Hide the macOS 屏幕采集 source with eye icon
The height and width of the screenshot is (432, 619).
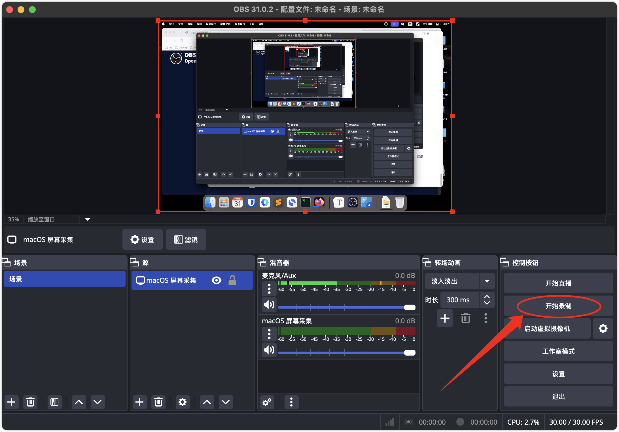pos(217,280)
